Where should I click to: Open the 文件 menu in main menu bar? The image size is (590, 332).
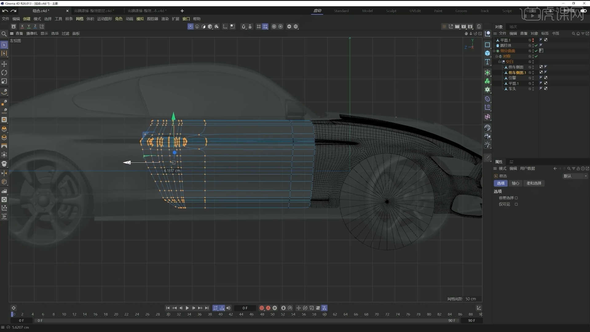pos(6,19)
